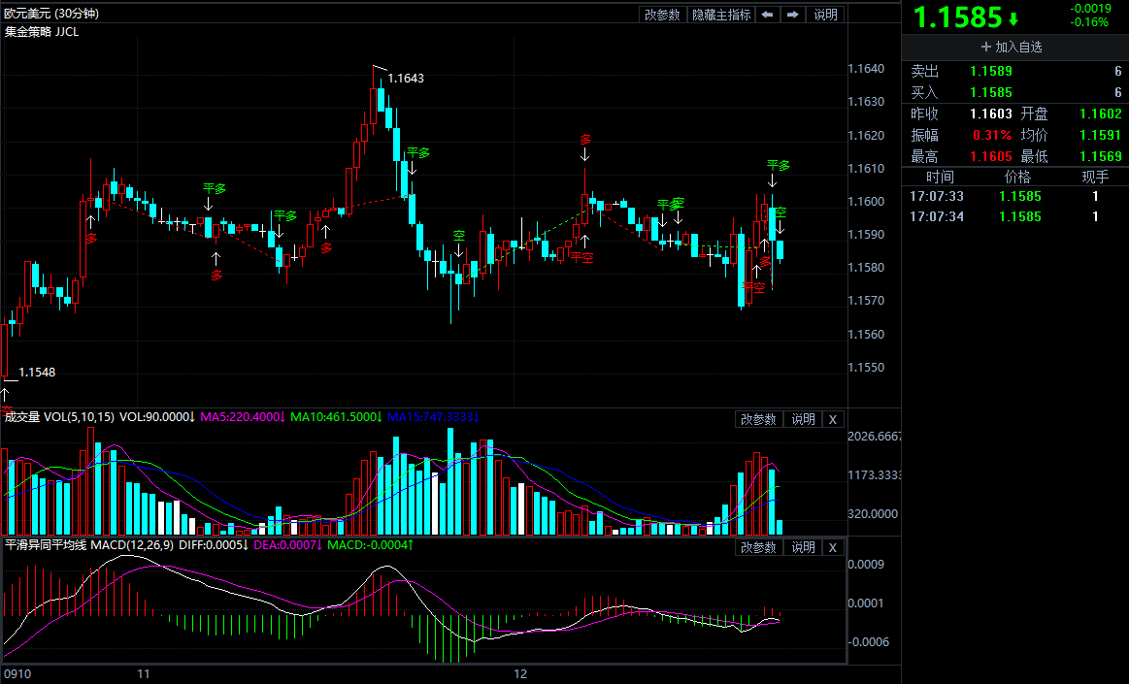Click the 1.1640 price axis label

[866, 69]
